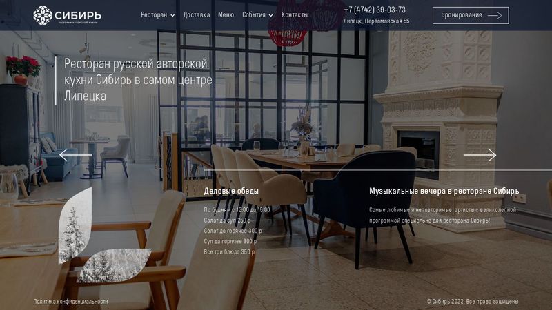Click the Бронирование booking button

click(x=471, y=15)
